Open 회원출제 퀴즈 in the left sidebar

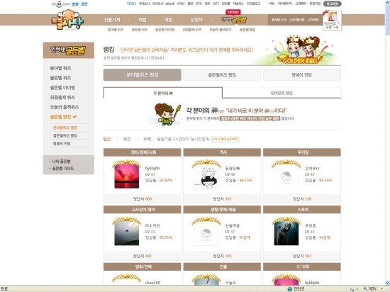tap(62, 97)
